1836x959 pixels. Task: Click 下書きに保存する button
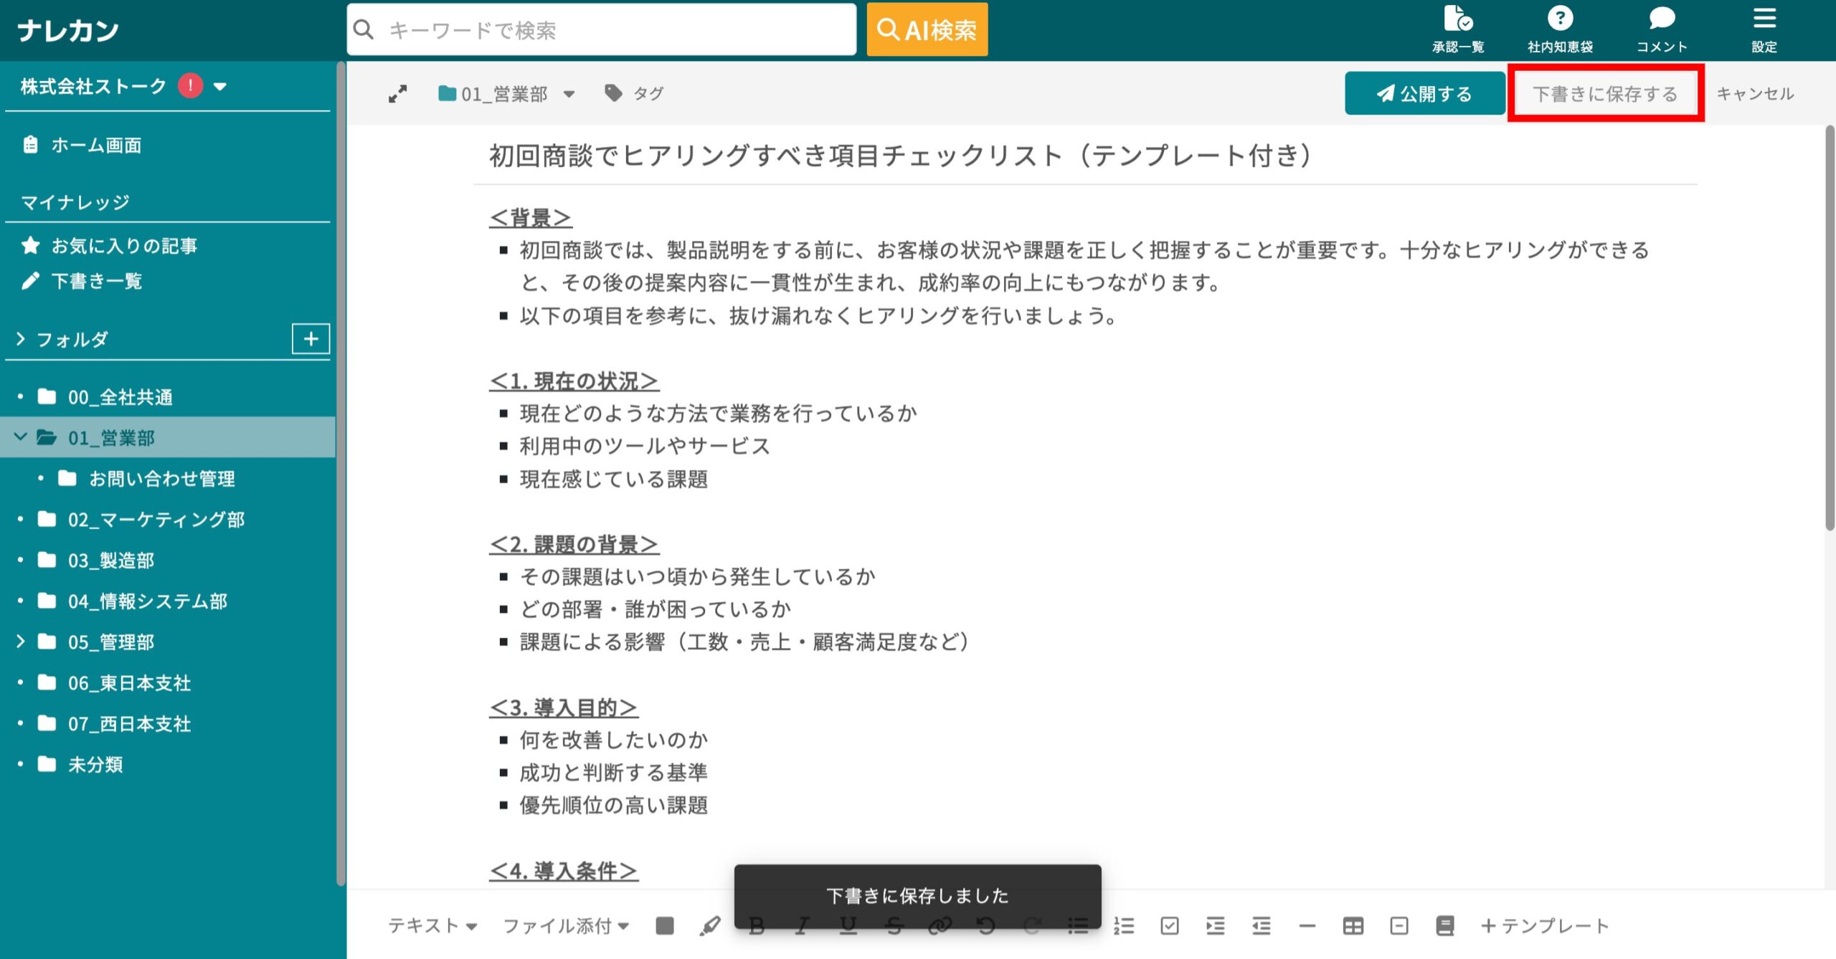click(x=1605, y=93)
